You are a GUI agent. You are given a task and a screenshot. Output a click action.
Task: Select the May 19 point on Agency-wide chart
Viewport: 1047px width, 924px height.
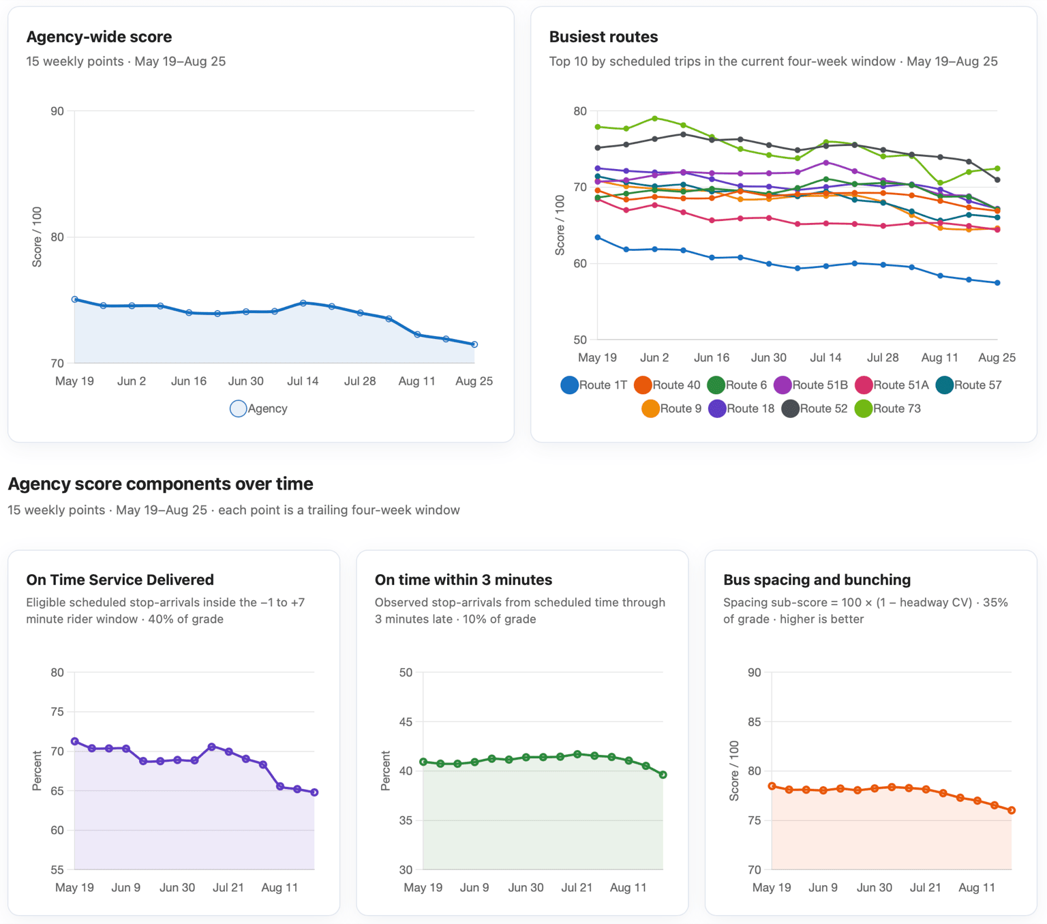click(x=75, y=299)
